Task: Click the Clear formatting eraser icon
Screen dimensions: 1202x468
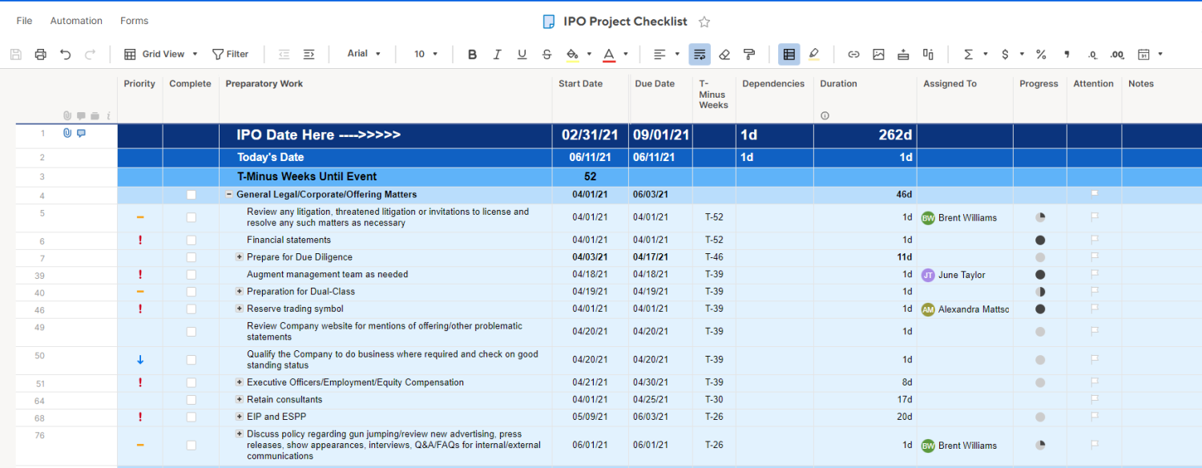Action: point(724,54)
